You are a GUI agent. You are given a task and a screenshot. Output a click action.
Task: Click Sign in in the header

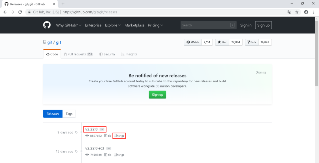click(x=246, y=25)
